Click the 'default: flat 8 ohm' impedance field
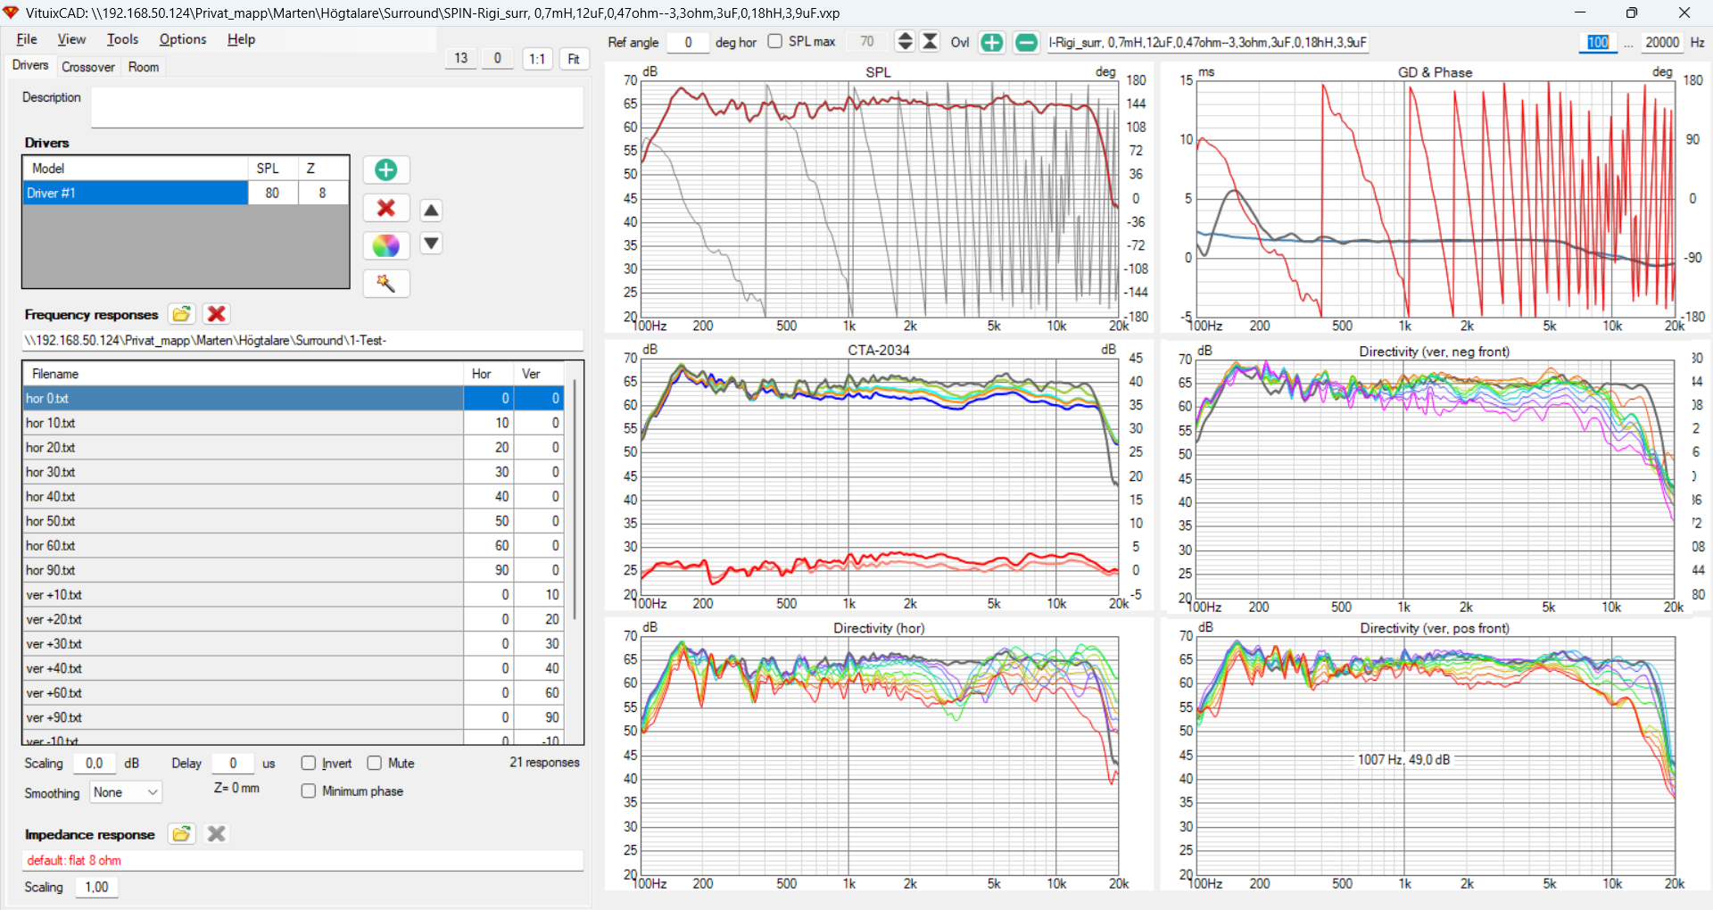The image size is (1713, 910). [x=302, y=860]
